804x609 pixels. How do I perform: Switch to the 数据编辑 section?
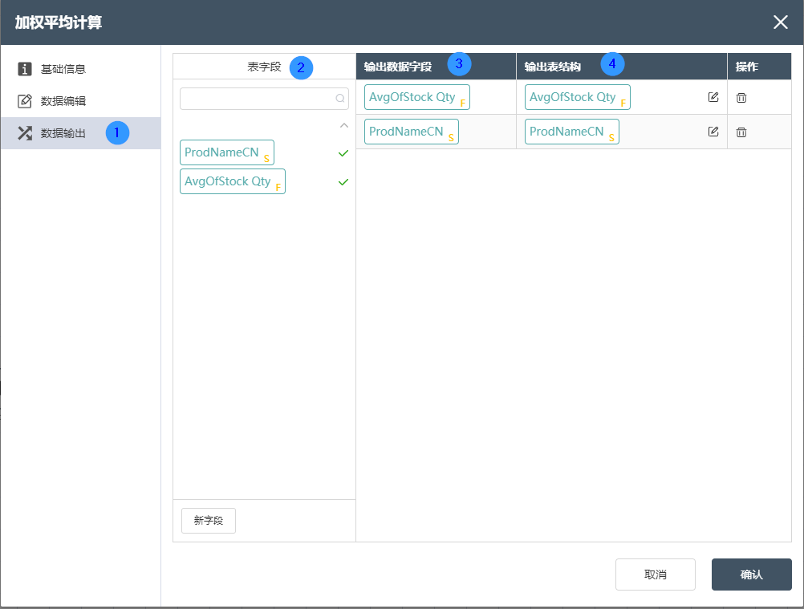[80, 101]
